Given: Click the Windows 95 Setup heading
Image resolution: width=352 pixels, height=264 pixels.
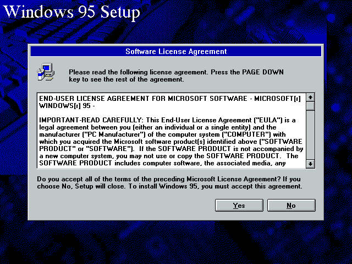Looking at the screenshot, I should pos(72,12).
